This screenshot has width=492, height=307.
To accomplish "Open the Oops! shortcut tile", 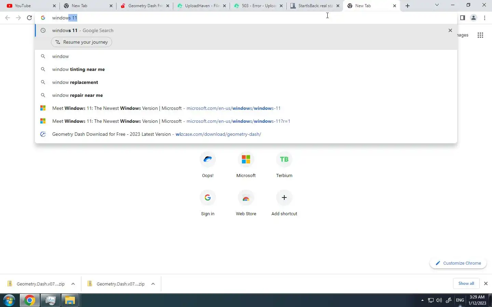I will [x=208, y=165].
